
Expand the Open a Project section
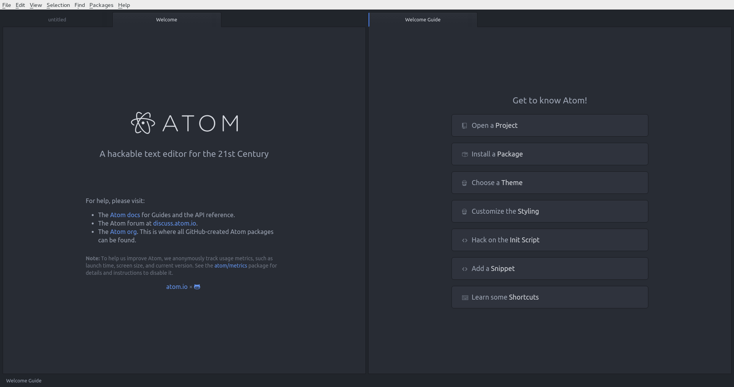click(x=549, y=126)
